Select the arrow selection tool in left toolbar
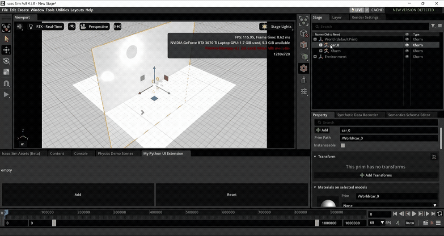This screenshot has height=236, width=444. [x=6, y=39]
